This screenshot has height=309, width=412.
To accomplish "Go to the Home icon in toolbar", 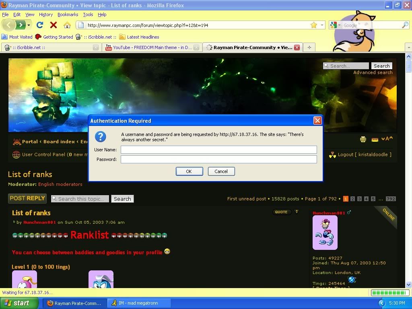I will coord(67,25).
